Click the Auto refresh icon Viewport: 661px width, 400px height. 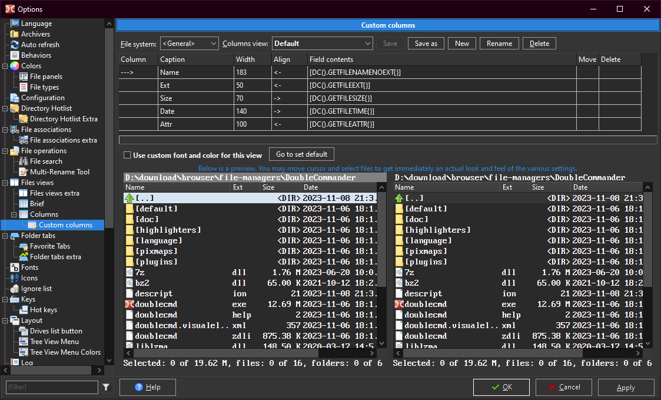(15, 45)
